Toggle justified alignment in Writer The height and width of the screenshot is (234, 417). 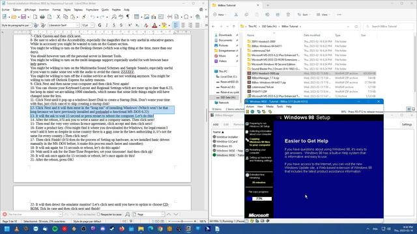coord(197,25)
